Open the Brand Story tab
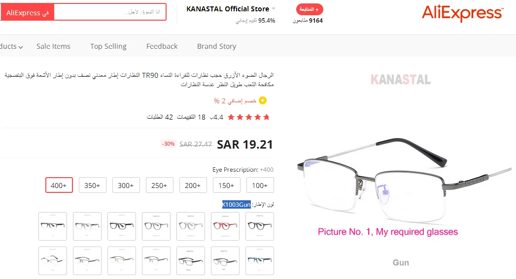The image size is (516, 279). (x=216, y=46)
